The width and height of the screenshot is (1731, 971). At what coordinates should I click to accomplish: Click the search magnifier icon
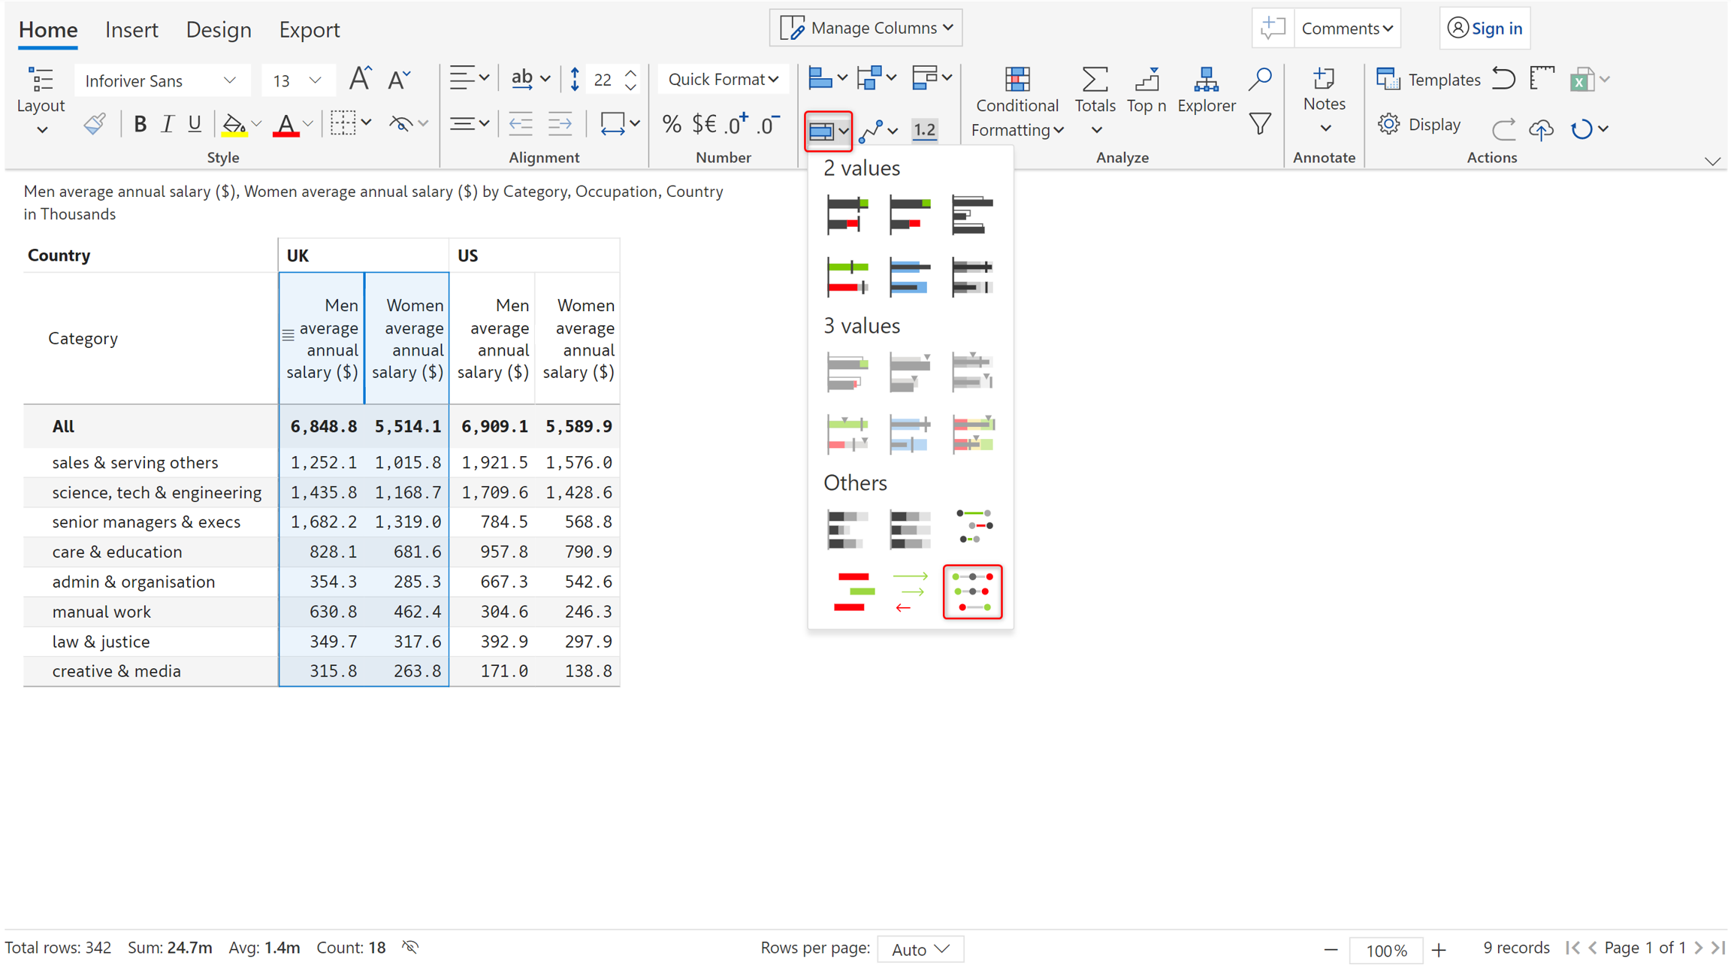(x=1260, y=79)
